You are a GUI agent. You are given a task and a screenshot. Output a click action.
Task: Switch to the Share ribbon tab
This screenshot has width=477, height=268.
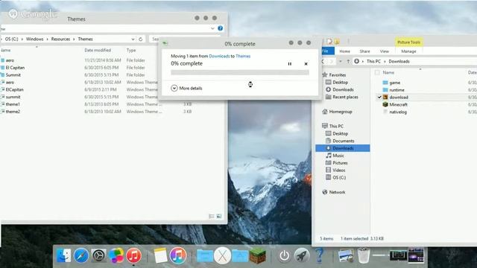364,51
